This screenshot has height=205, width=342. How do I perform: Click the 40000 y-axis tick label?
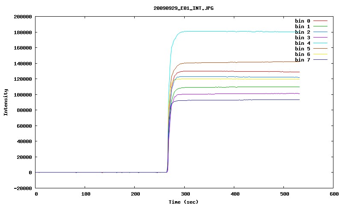24,141
